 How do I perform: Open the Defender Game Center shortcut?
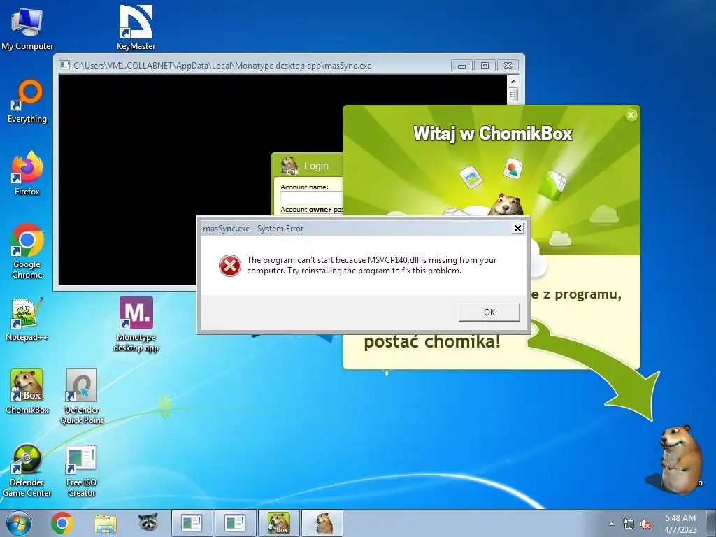pyautogui.click(x=27, y=469)
